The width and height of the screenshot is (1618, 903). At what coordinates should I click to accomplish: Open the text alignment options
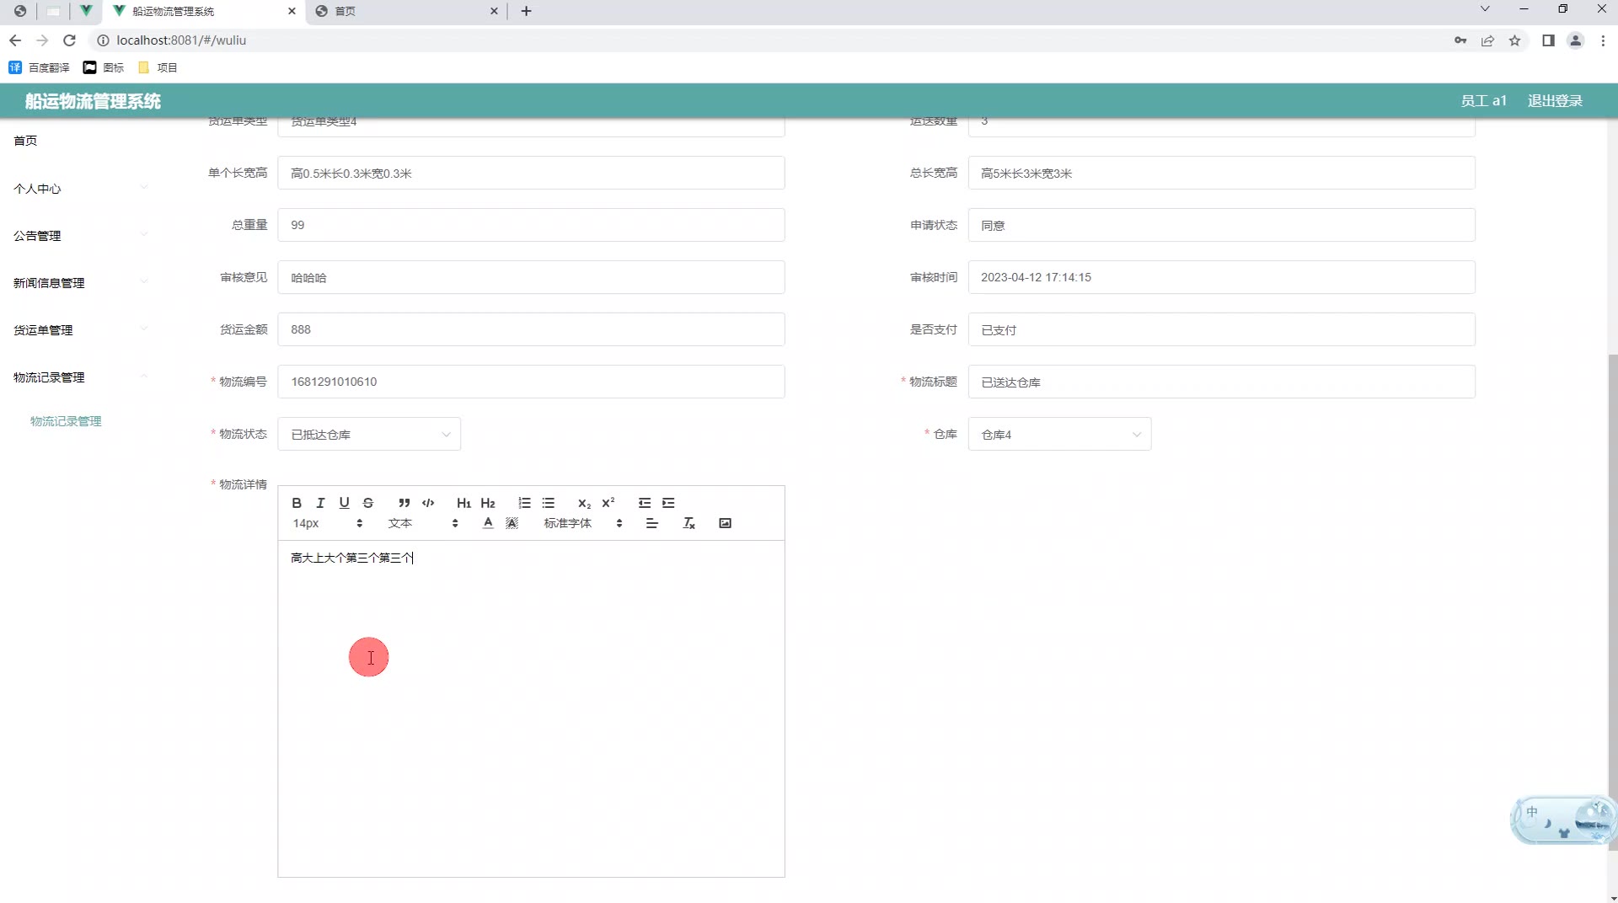tap(652, 523)
